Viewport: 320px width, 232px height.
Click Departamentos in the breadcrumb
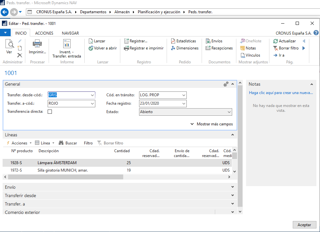tap(93, 12)
